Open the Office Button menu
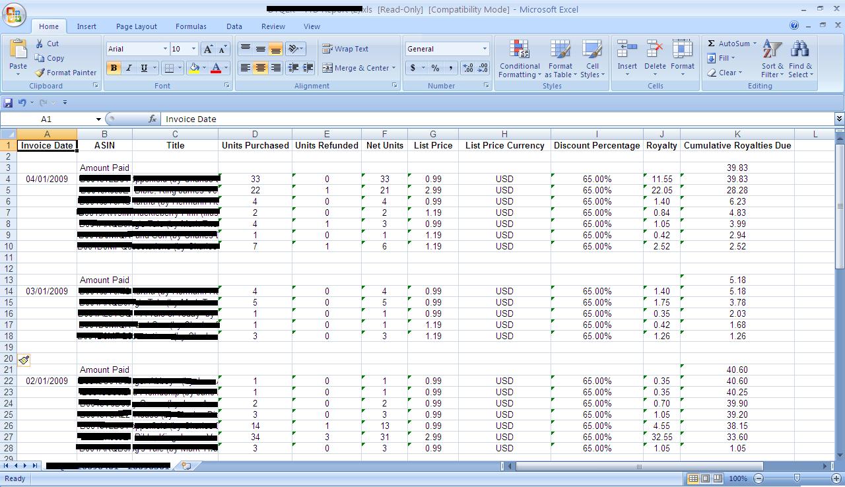This screenshot has height=487, width=845. tap(14, 15)
